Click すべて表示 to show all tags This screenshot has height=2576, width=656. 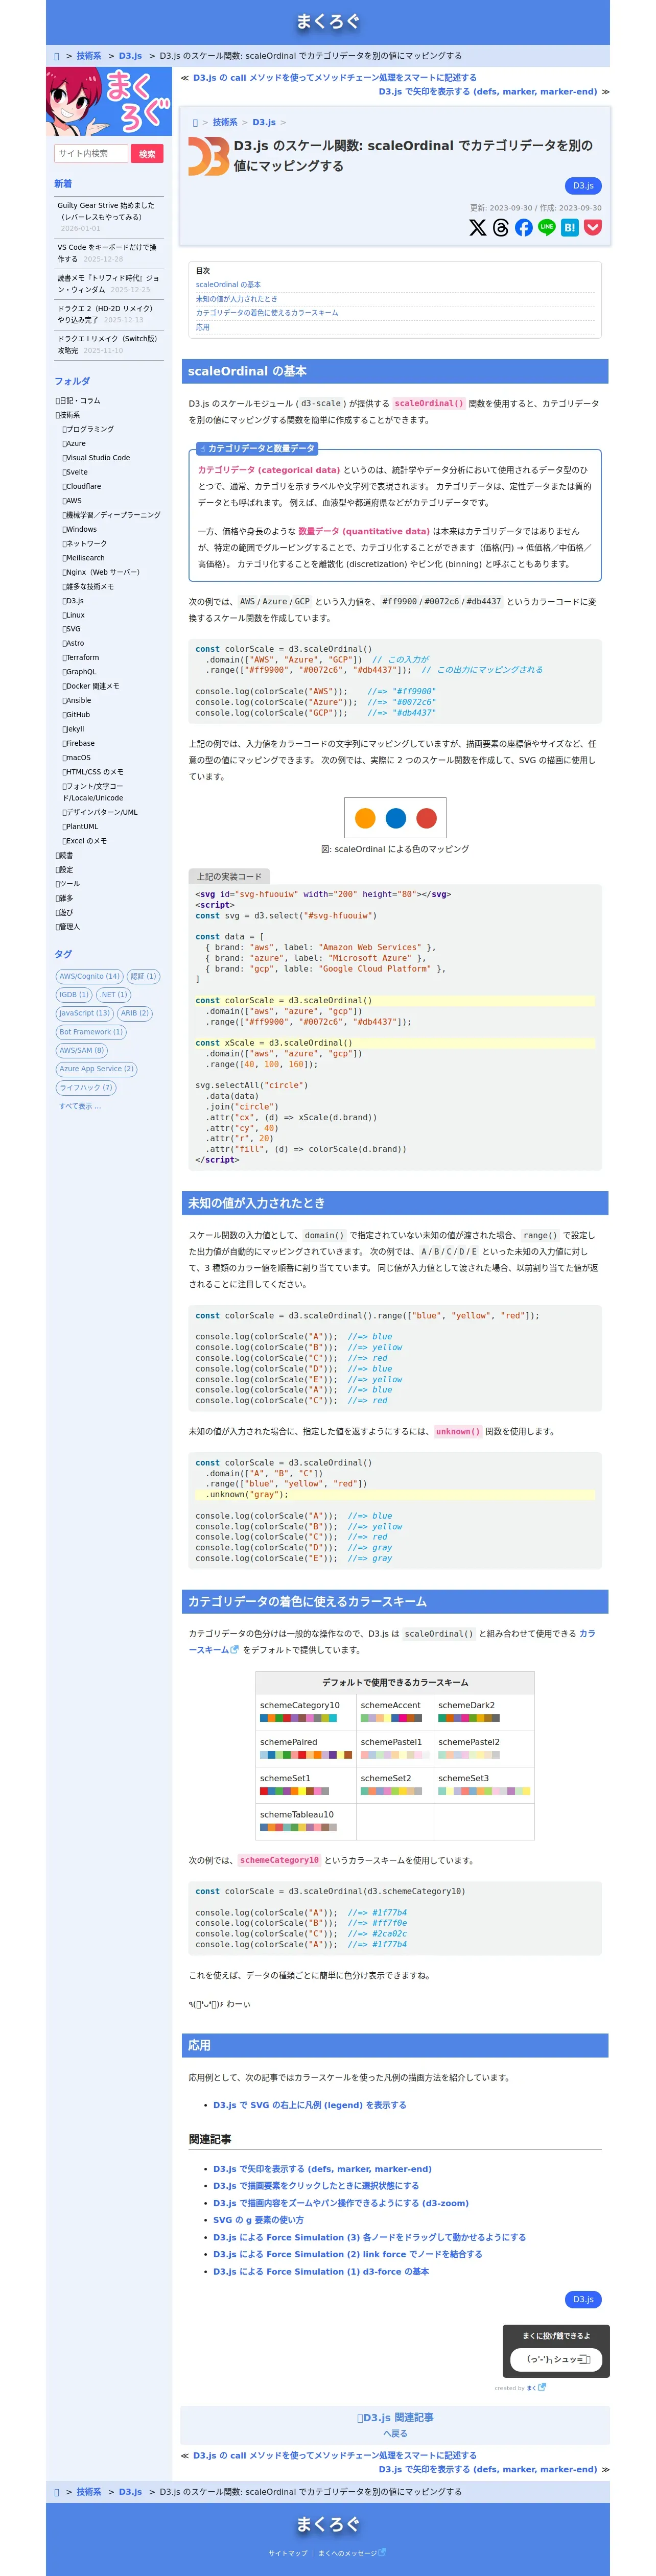[x=80, y=1106]
